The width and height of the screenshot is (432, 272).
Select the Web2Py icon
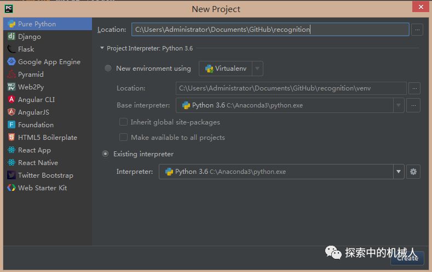coord(11,87)
